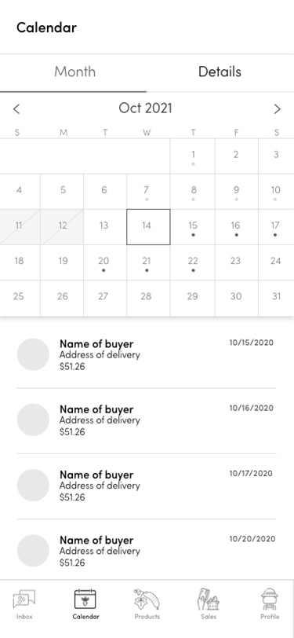This screenshot has width=294, height=638.
Task: Pick October 22 in the calendar
Action: tap(193, 262)
